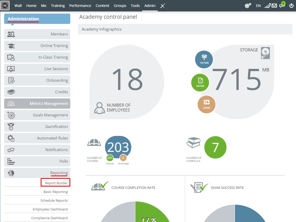Open the Training menu
The image size is (296, 222).
(x=58, y=6)
